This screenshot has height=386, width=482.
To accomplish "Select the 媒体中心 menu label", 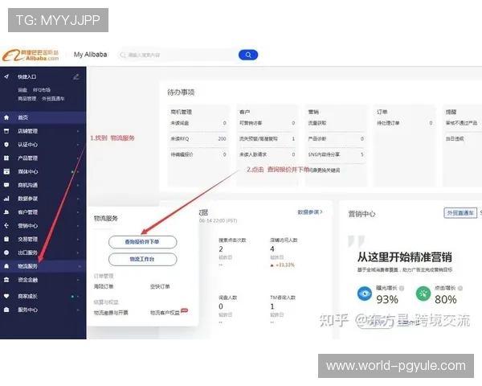I will point(27,172).
